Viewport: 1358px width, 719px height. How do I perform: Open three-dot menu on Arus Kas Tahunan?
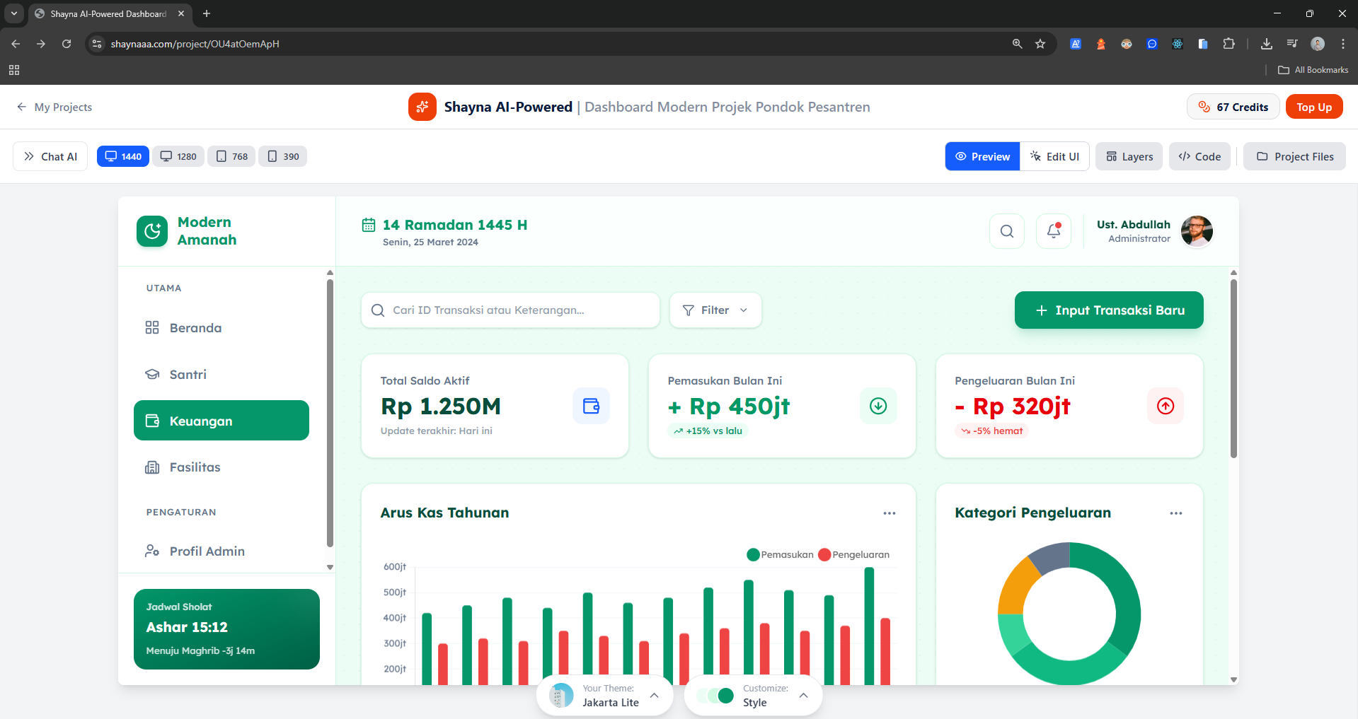(889, 513)
